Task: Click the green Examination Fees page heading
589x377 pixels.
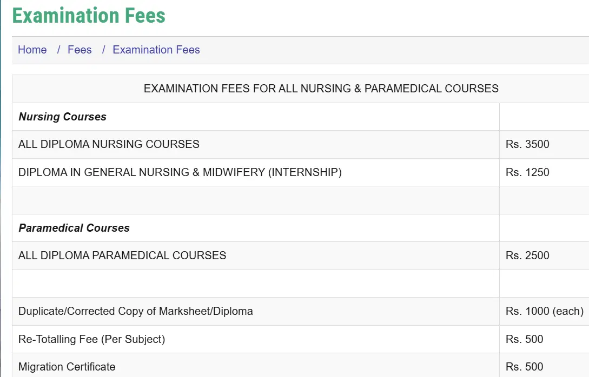Action: tap(89, 16)
